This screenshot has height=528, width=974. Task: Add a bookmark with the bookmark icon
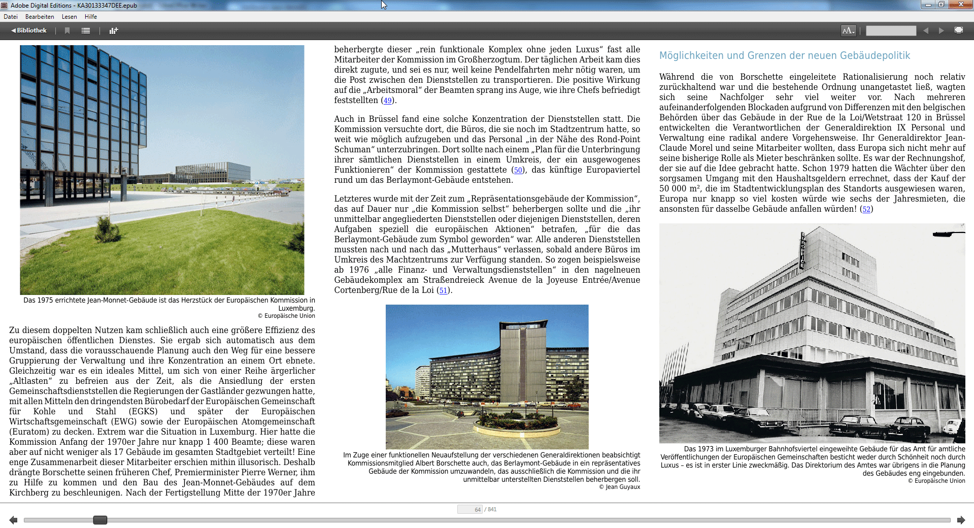click(x=67, y=30)
